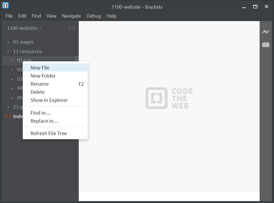Click the Live Preview lightning icon

(266, 32)
